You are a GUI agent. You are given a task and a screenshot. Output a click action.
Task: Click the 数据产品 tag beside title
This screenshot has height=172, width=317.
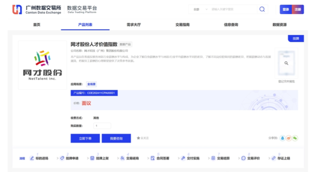click(x=126, y=45)
